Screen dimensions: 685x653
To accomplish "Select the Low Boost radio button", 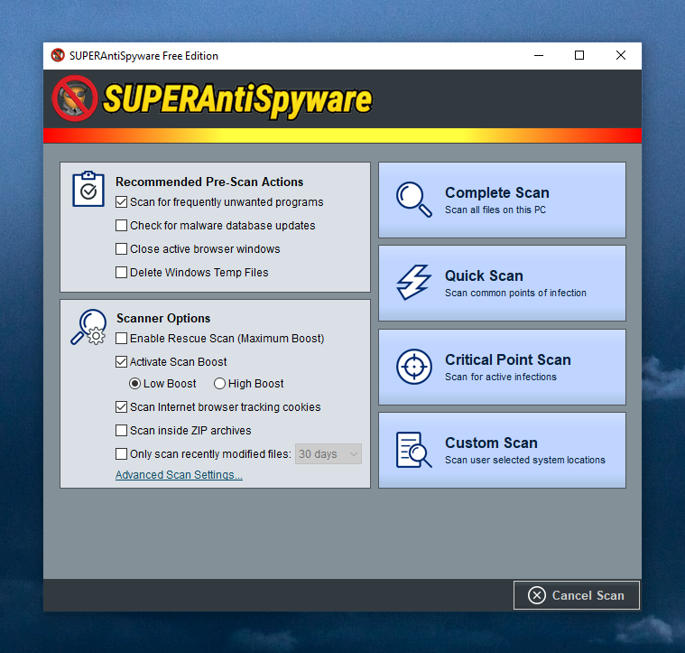I will (134, 384).
